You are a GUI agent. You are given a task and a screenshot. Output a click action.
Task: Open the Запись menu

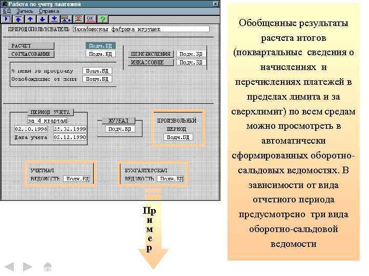[x=25, y=11]
